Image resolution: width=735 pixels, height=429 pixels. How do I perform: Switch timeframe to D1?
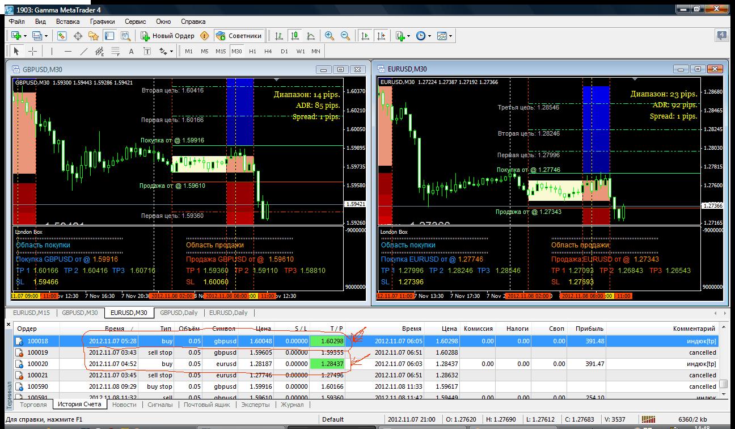pos(284,51)
